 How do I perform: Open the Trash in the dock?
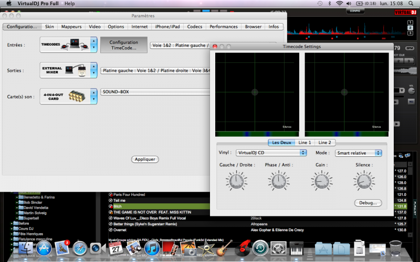(395, 248)
